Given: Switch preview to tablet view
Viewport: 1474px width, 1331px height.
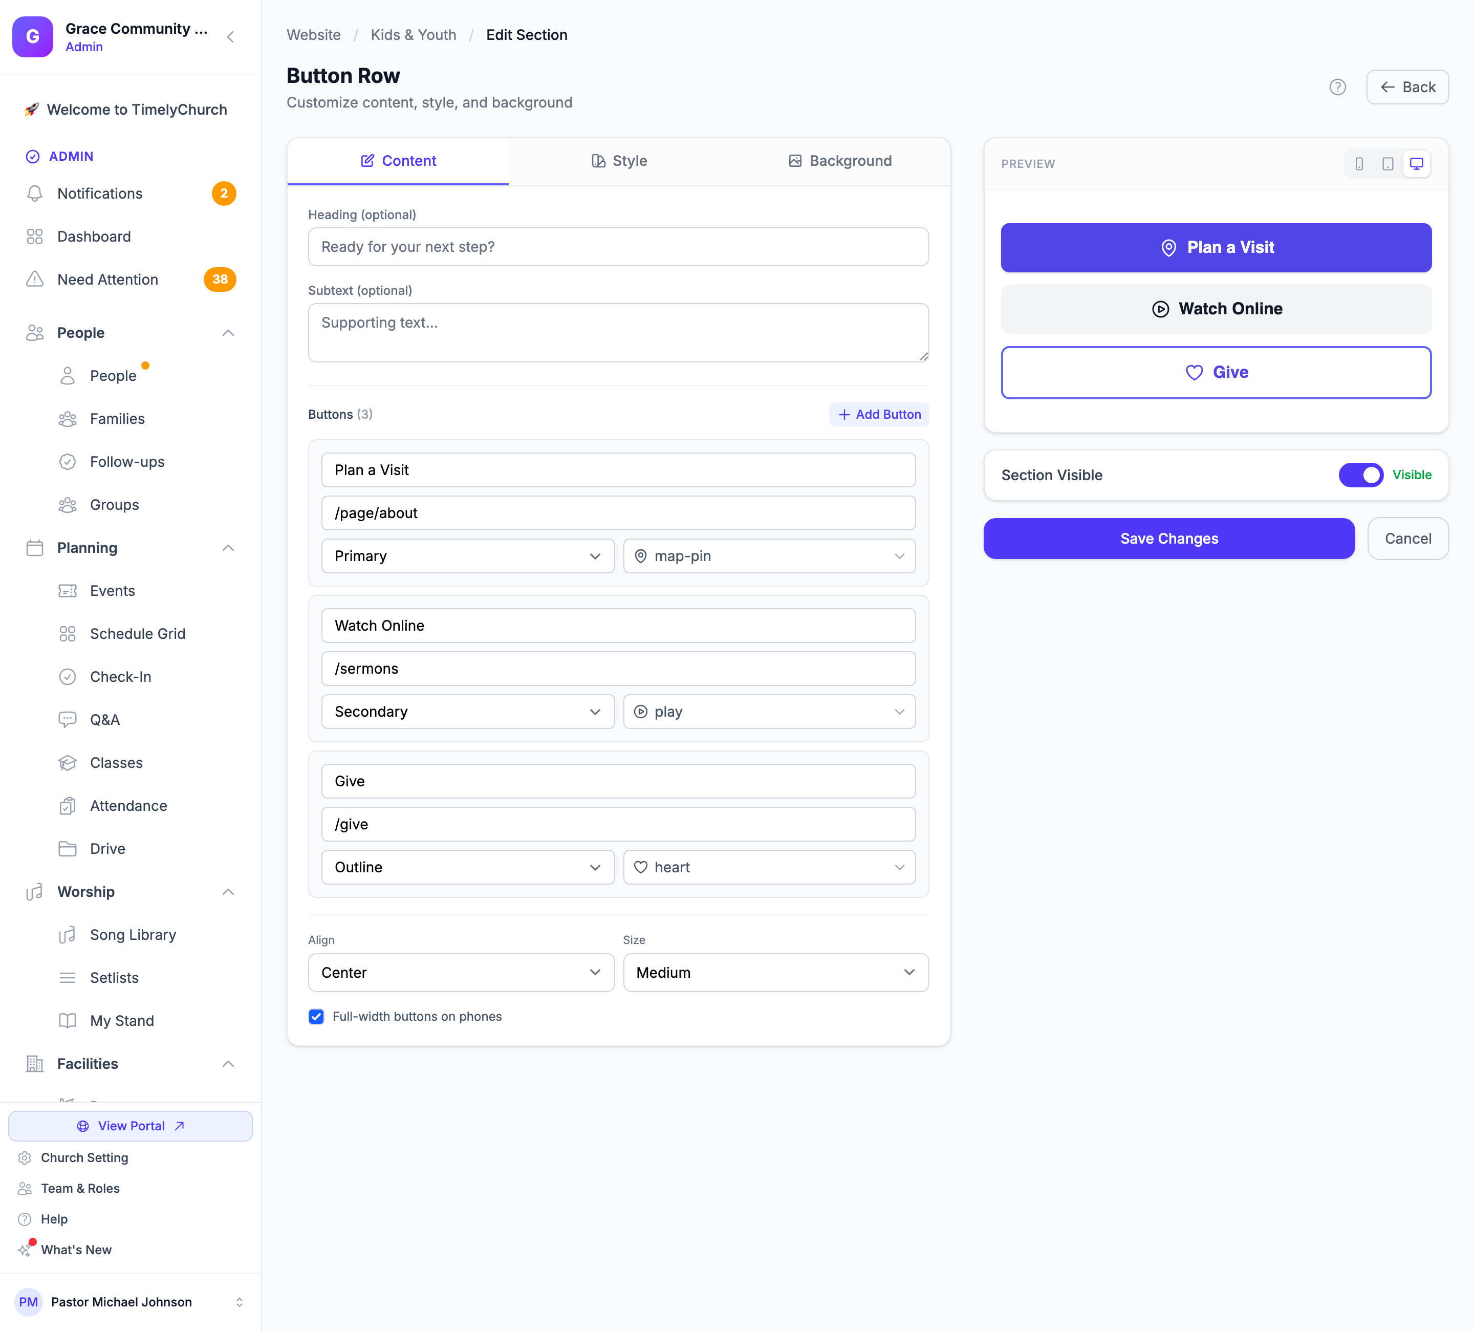Looking at the screenshot, I should click(x=1388, y=164).
